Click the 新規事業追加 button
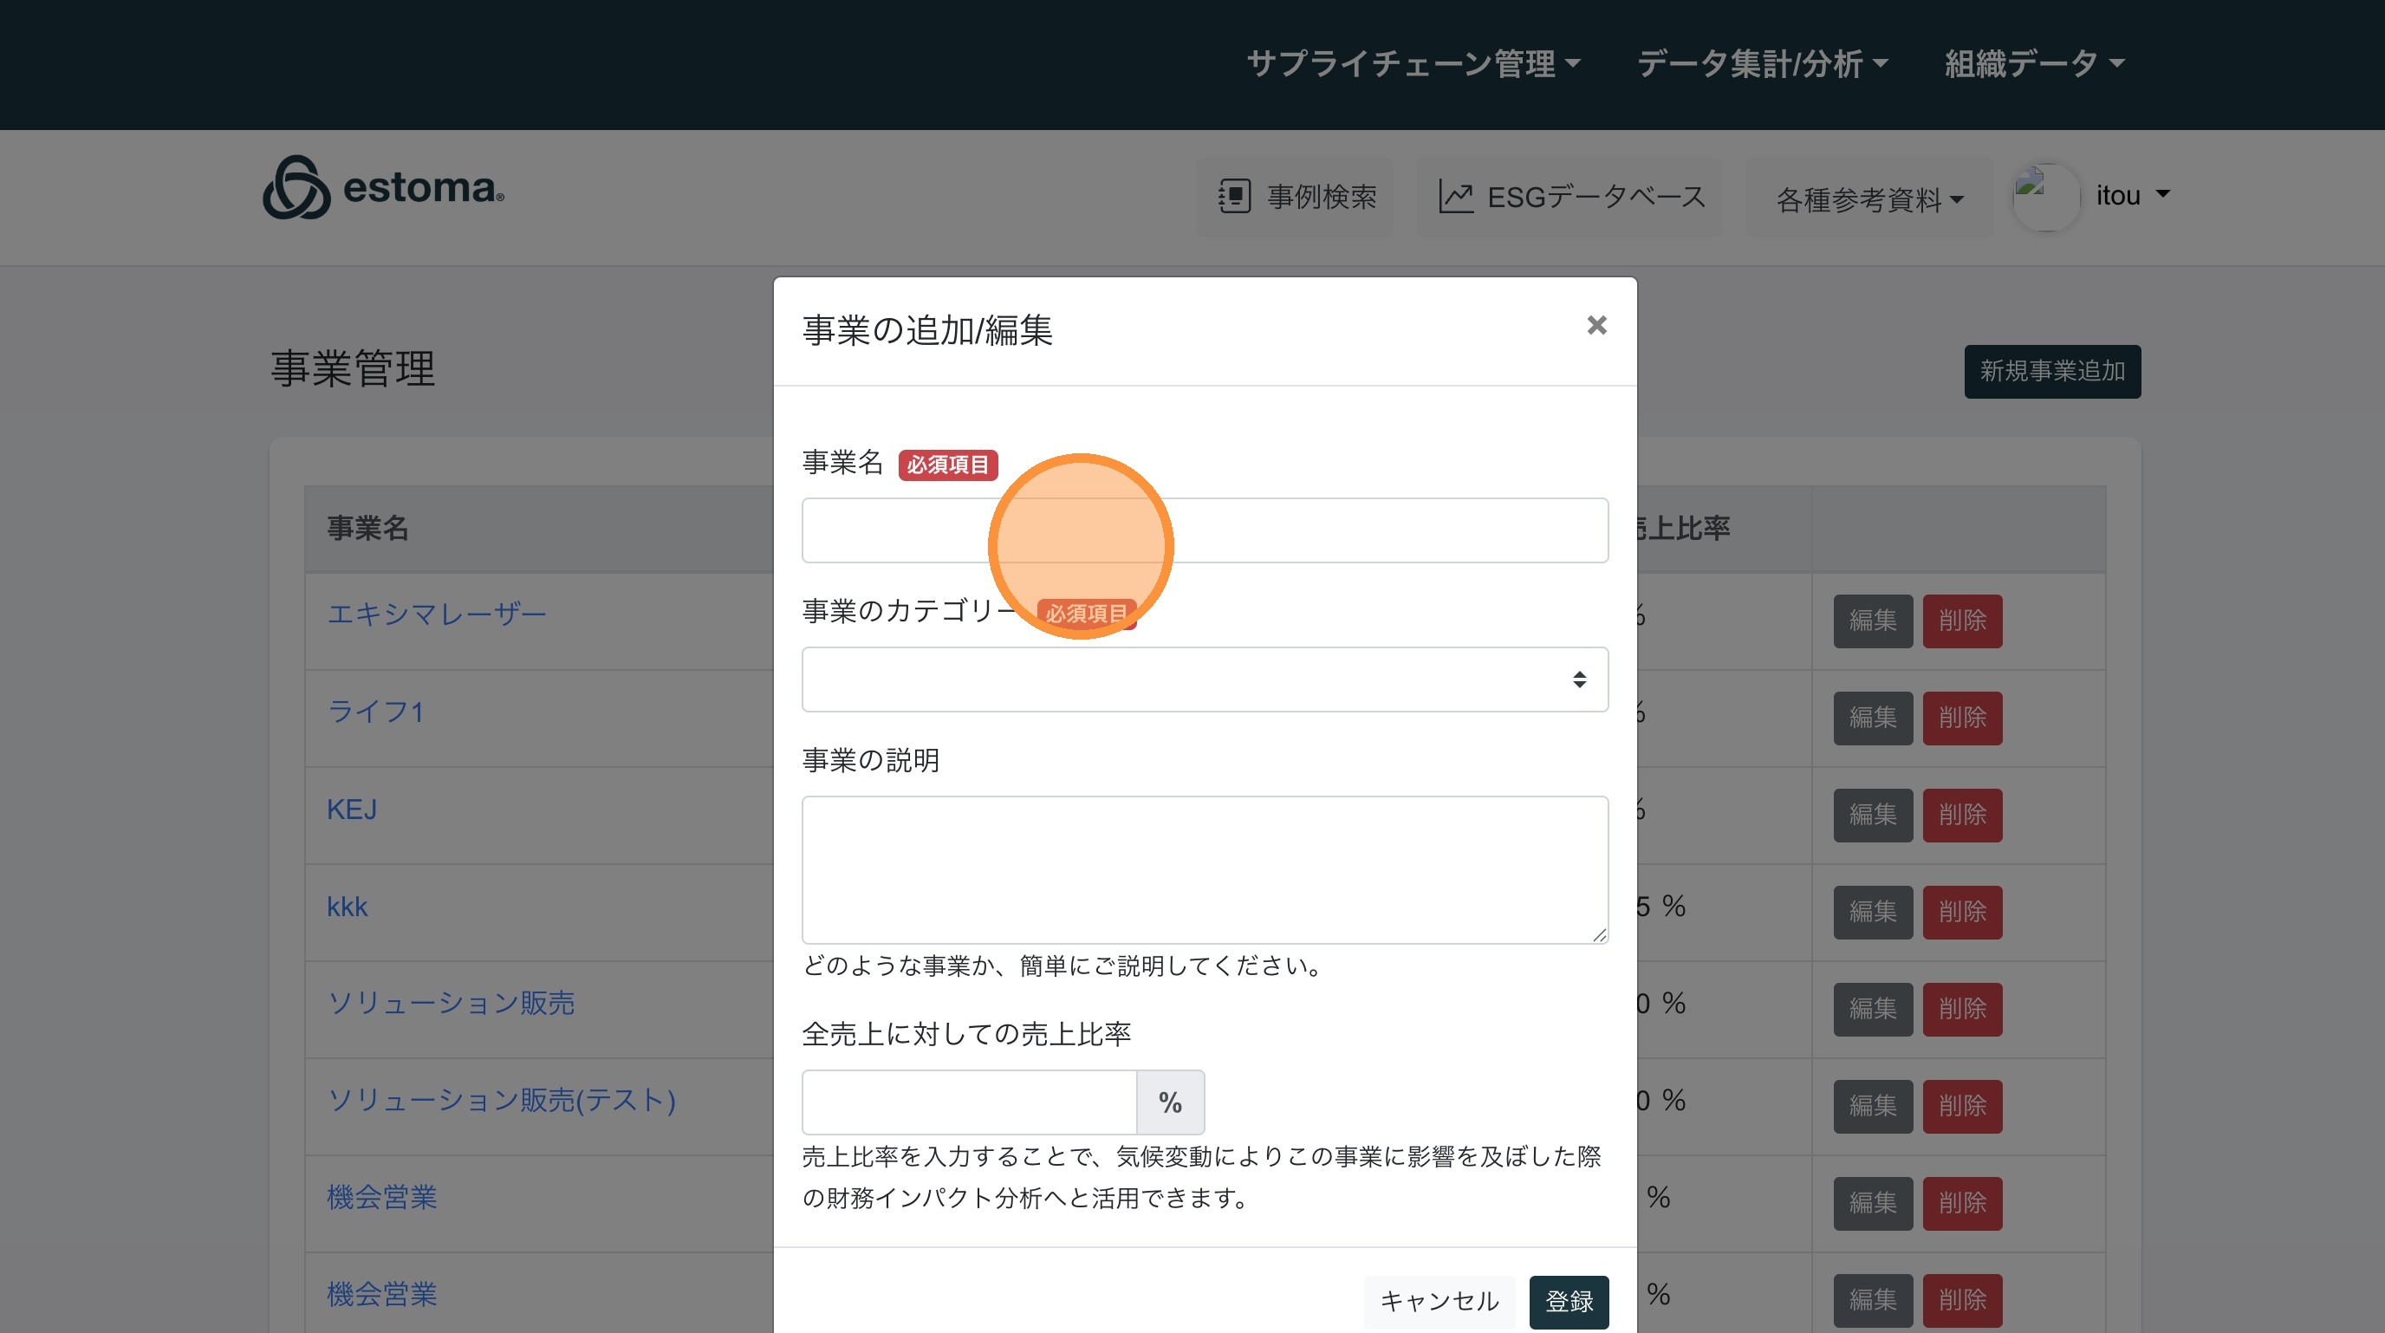 tap(2051, 371)
